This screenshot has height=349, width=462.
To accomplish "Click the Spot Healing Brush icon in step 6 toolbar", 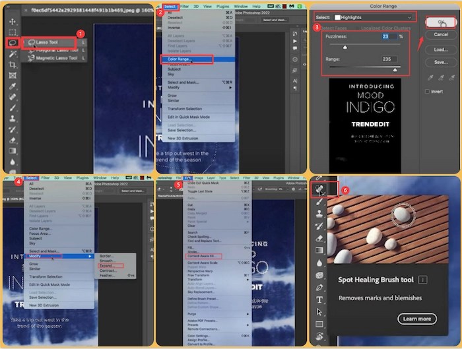I will [319, 189].
